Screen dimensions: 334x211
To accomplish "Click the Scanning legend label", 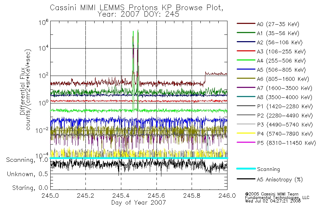I will [x=268, y=169].
